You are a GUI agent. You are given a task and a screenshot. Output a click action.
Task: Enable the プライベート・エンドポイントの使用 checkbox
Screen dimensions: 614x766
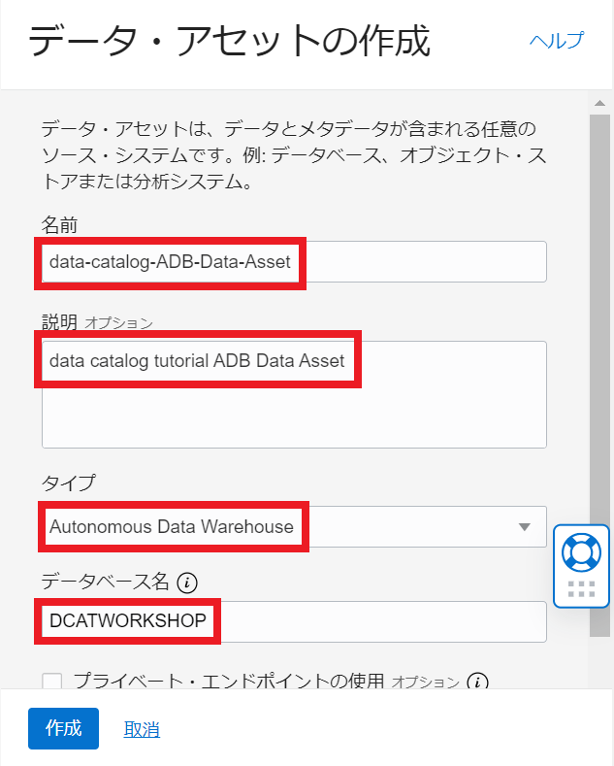point(52,682)
